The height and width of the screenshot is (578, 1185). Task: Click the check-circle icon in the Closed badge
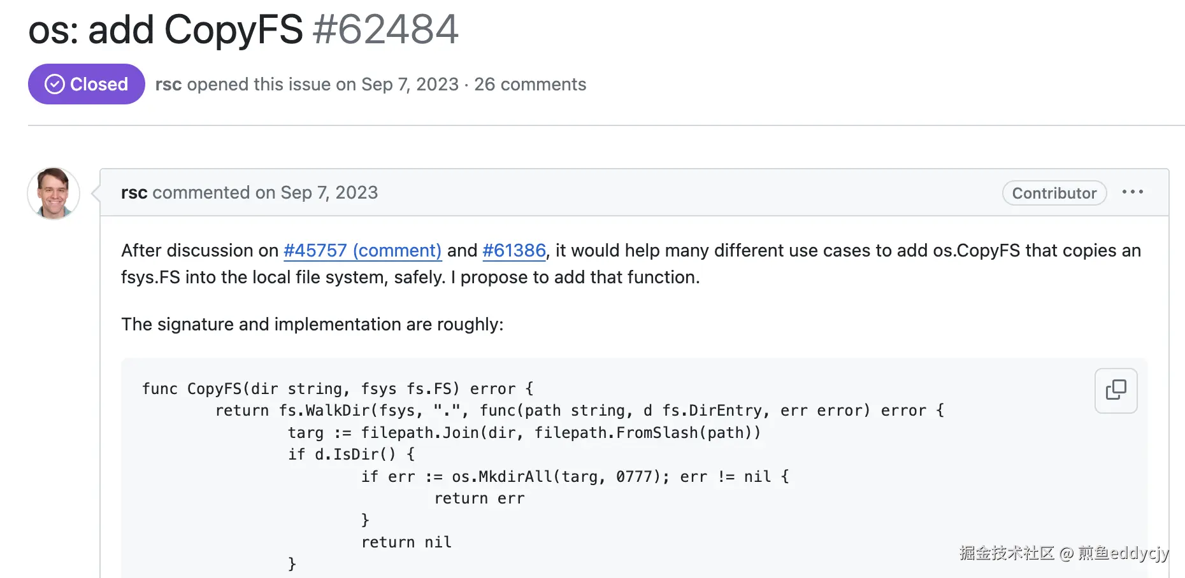55,84
